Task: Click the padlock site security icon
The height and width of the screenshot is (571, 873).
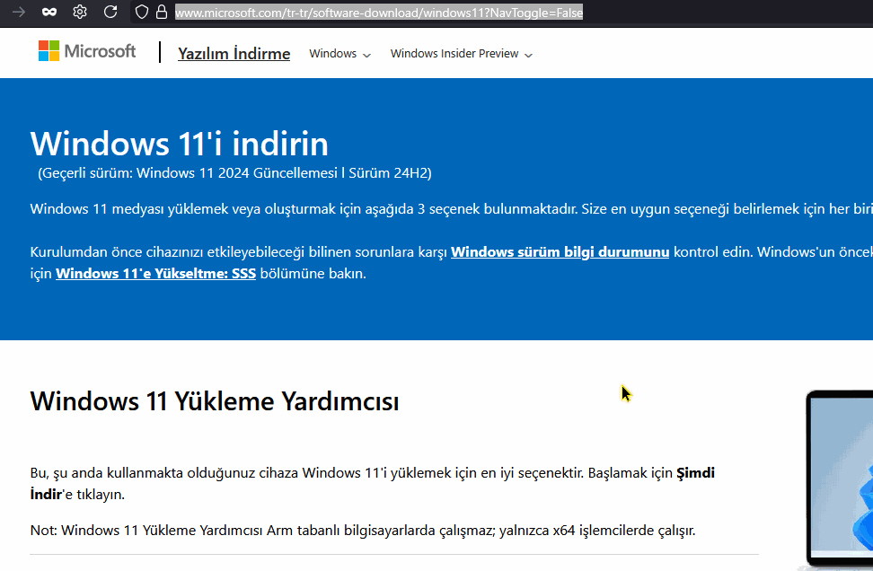Action: pos(162,12)
